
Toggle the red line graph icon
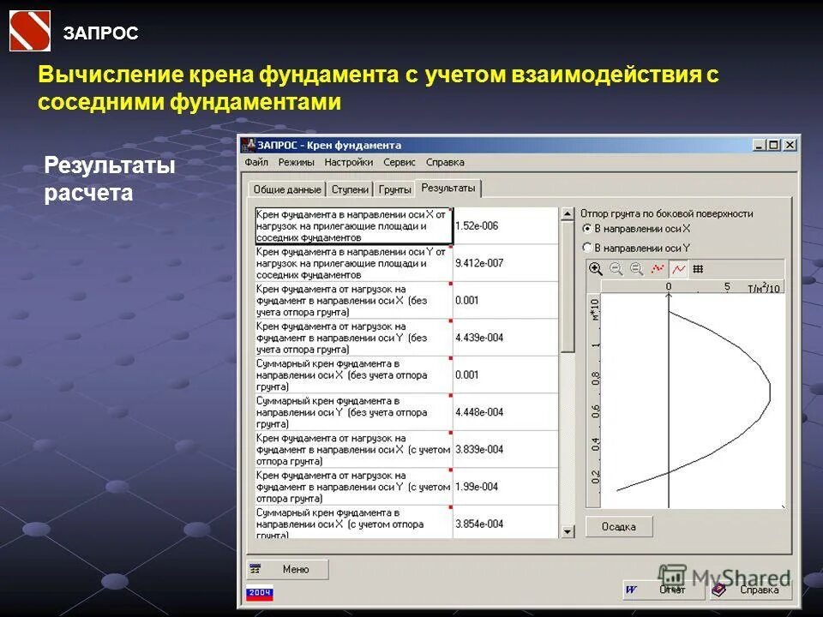(x=678, y=269)
